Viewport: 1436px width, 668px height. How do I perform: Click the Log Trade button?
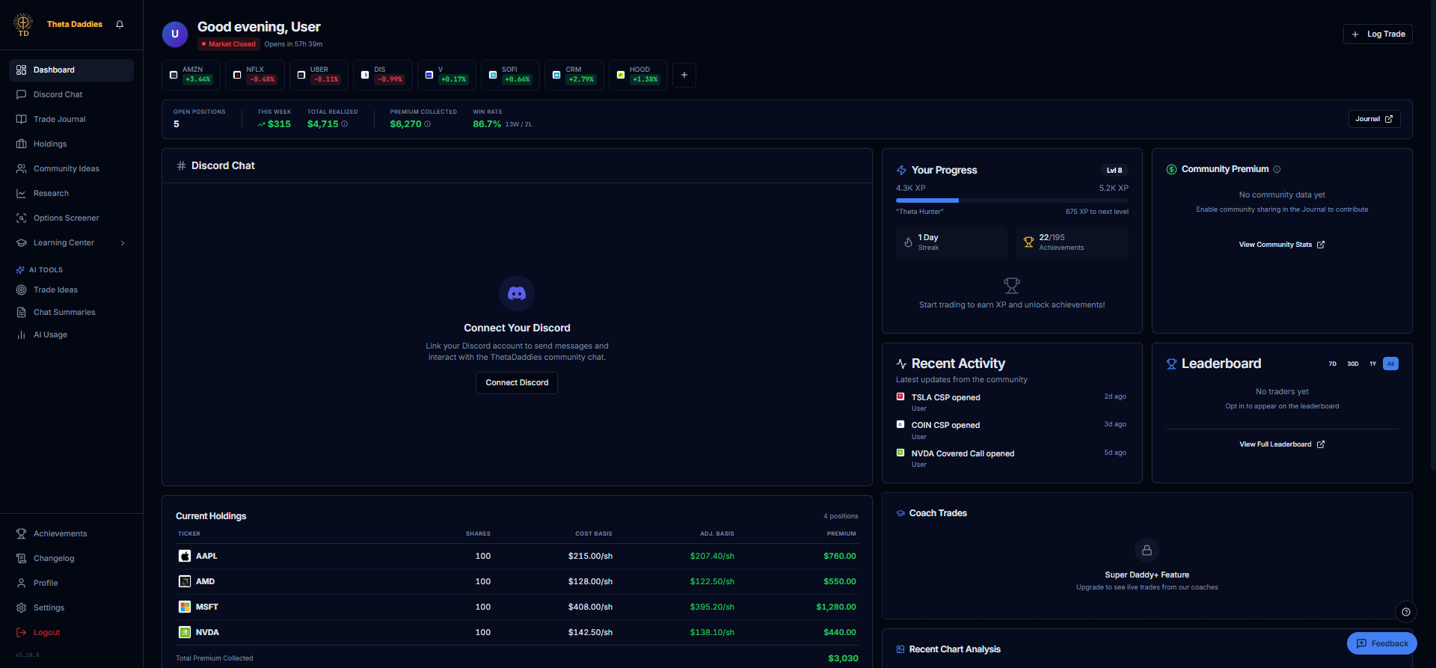pyautogui.click(x=1378, y=34)
